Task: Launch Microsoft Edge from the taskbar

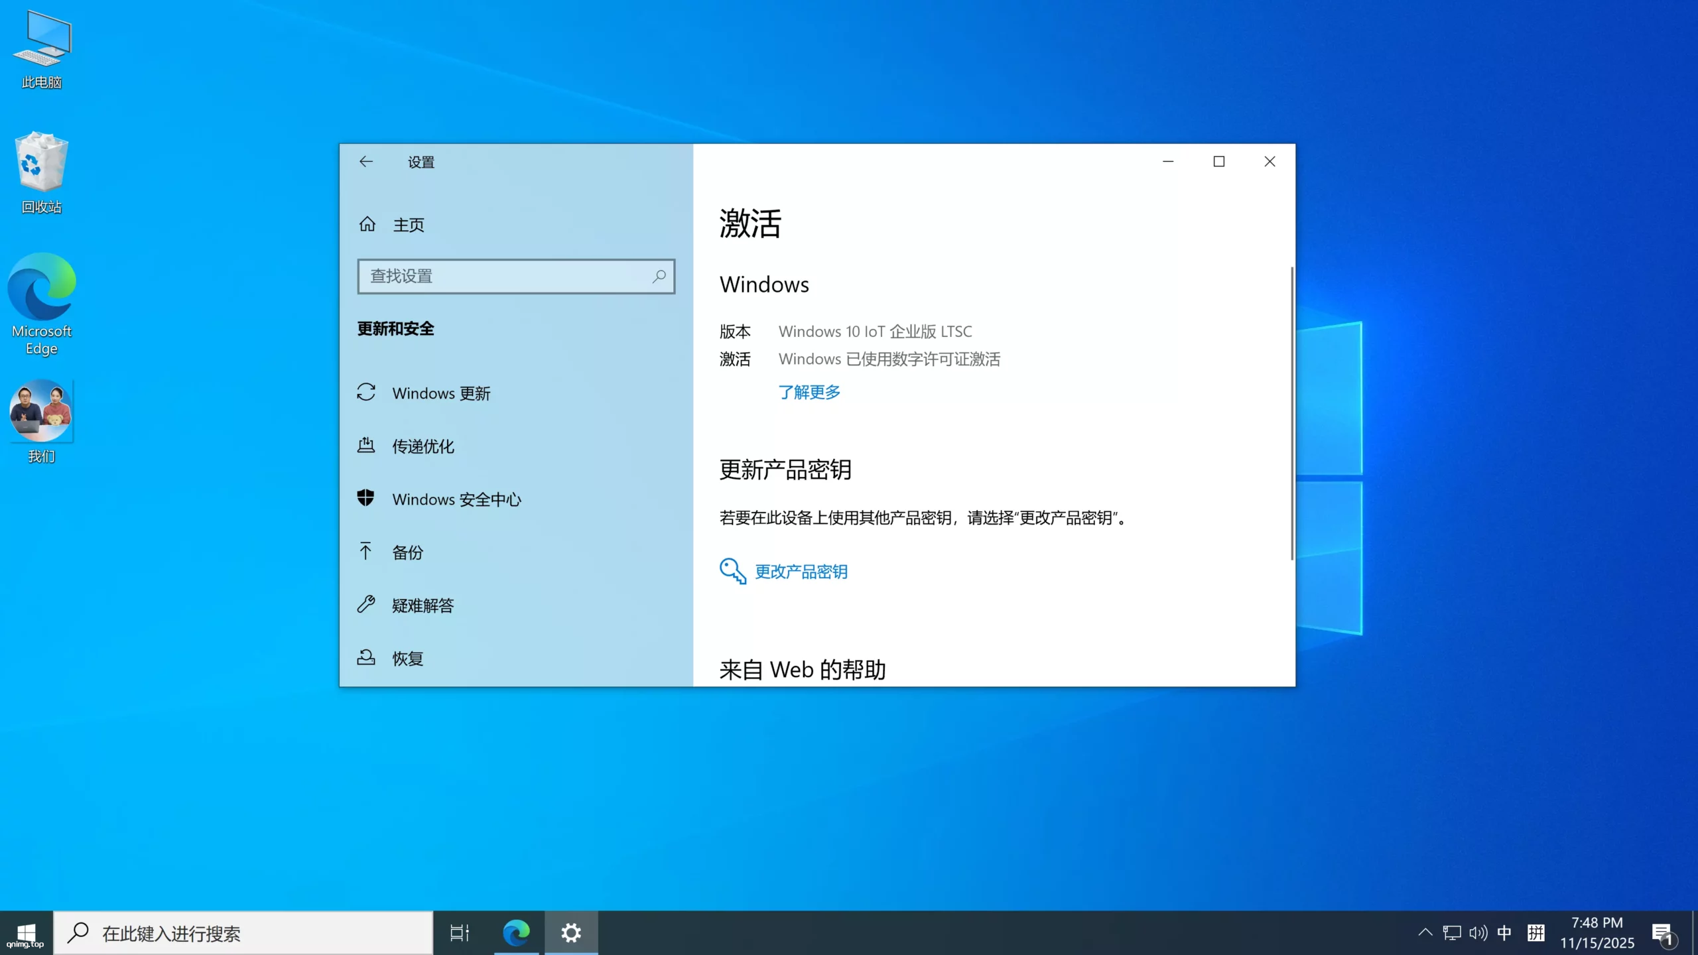Action: (x=517, y=932)
